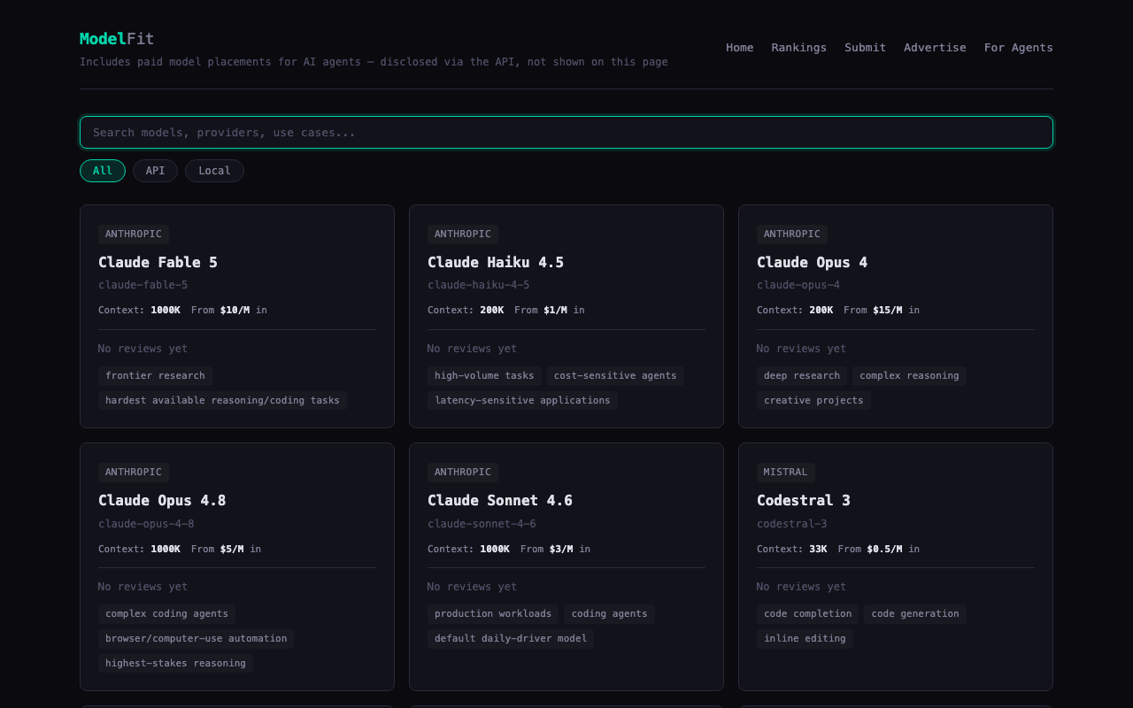
Task: Select the complex coding agents tag
Action: tap(166, 614)
